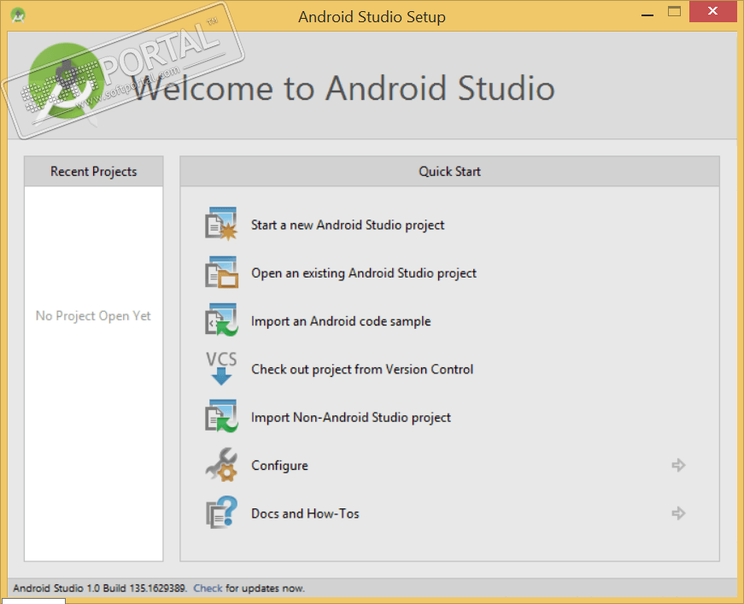
Task: Click Android Studio 1.0 Build version text
Action: pyautogui.click(x=100, y=589)
